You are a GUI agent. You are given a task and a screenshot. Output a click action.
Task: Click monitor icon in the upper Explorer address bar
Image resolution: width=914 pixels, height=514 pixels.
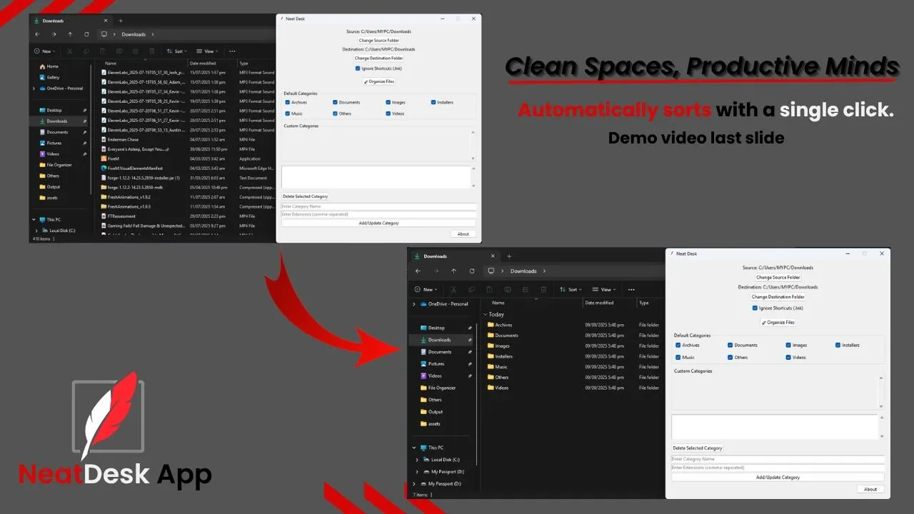(x=104, y=34)
